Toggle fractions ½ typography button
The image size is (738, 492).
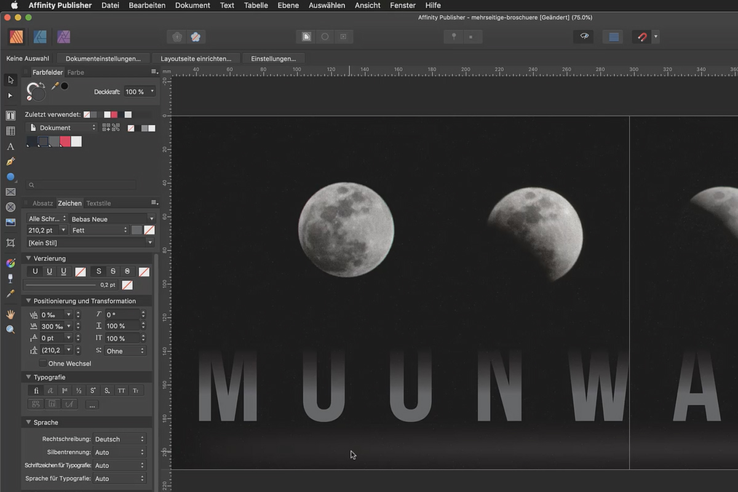[79, 391]
